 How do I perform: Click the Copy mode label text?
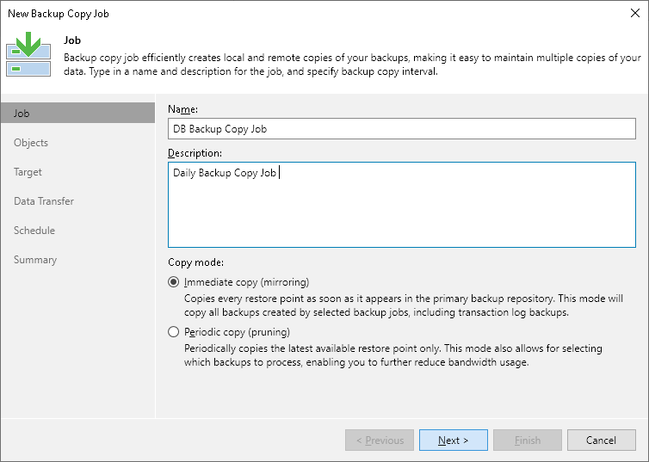point(196,262)
